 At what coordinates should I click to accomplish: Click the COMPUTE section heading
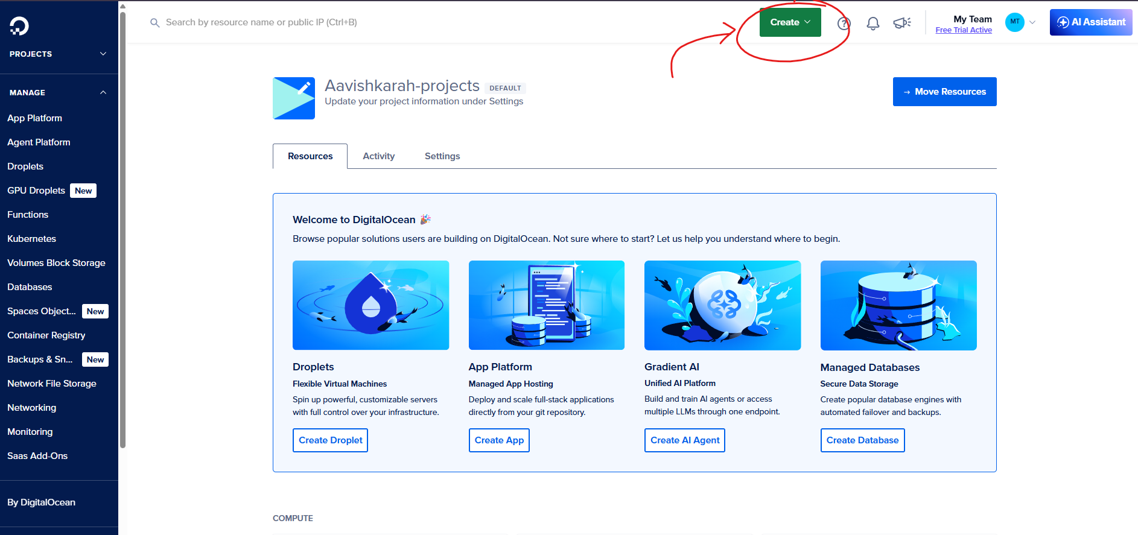293,518
